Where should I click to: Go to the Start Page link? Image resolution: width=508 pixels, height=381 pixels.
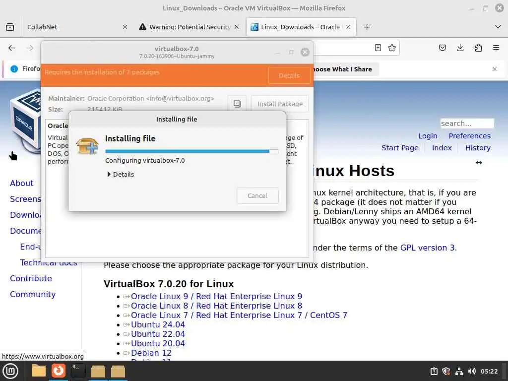400,148
